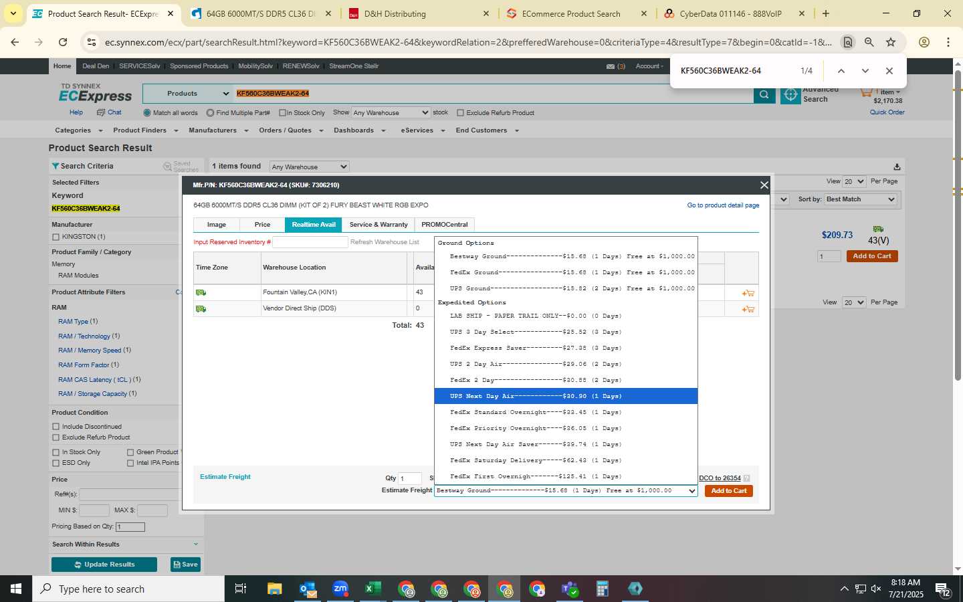Click Save search button
Image resolution: width=963 pixels, height=602 pixels.
[x=185, y=565]
